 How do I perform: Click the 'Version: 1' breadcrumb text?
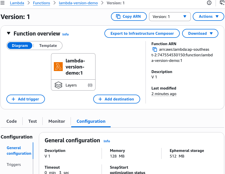(116, 3)
